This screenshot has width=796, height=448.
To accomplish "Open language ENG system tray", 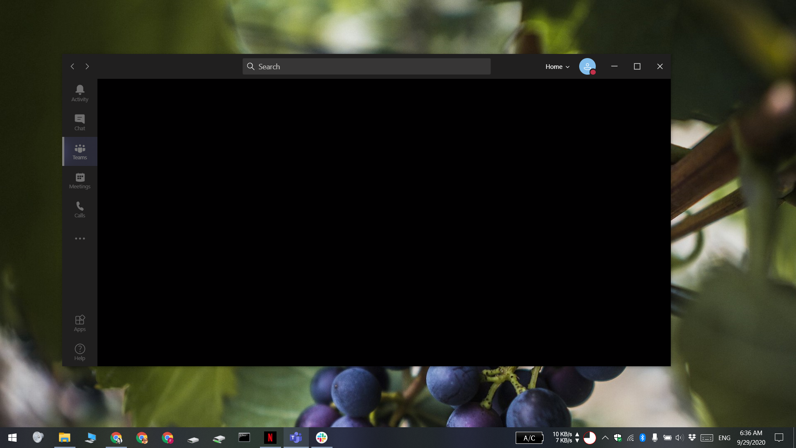I will point(724,437).
